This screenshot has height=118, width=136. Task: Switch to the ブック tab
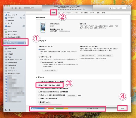(92, 13)
